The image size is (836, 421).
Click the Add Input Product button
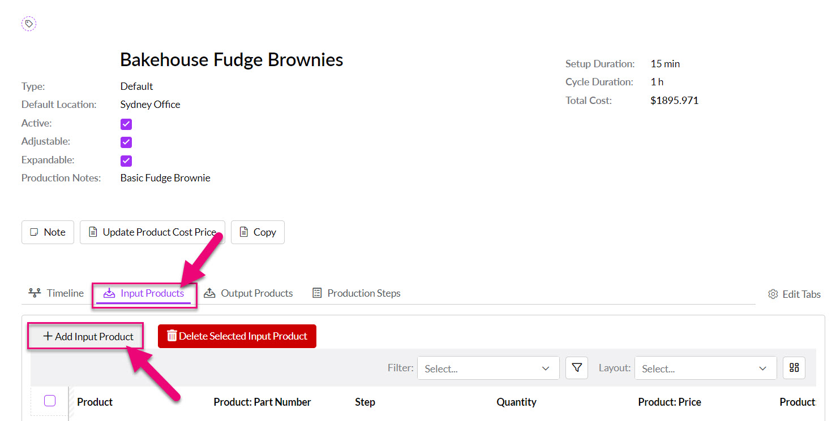86,336
